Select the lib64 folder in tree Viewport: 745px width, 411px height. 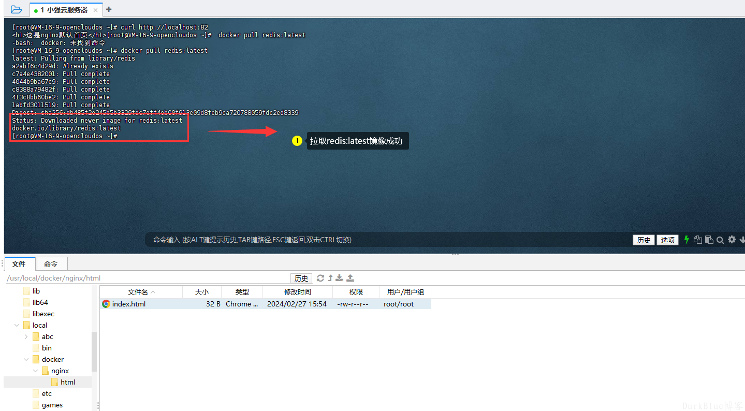[40, 302]
